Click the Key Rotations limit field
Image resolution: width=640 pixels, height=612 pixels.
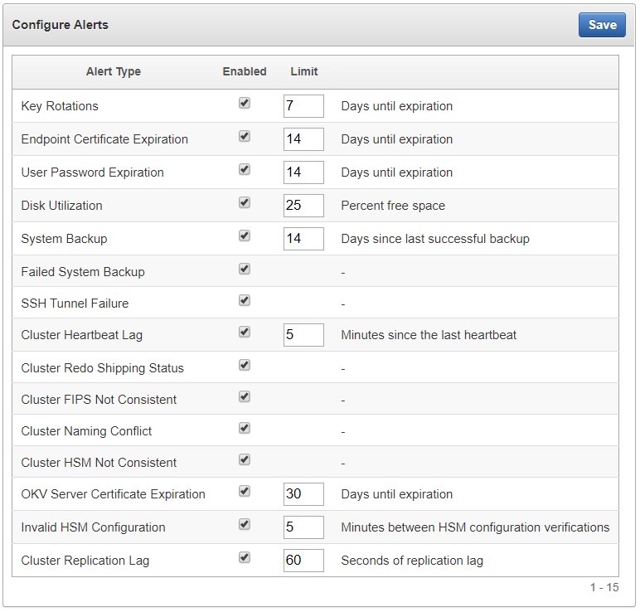(303, 106)
